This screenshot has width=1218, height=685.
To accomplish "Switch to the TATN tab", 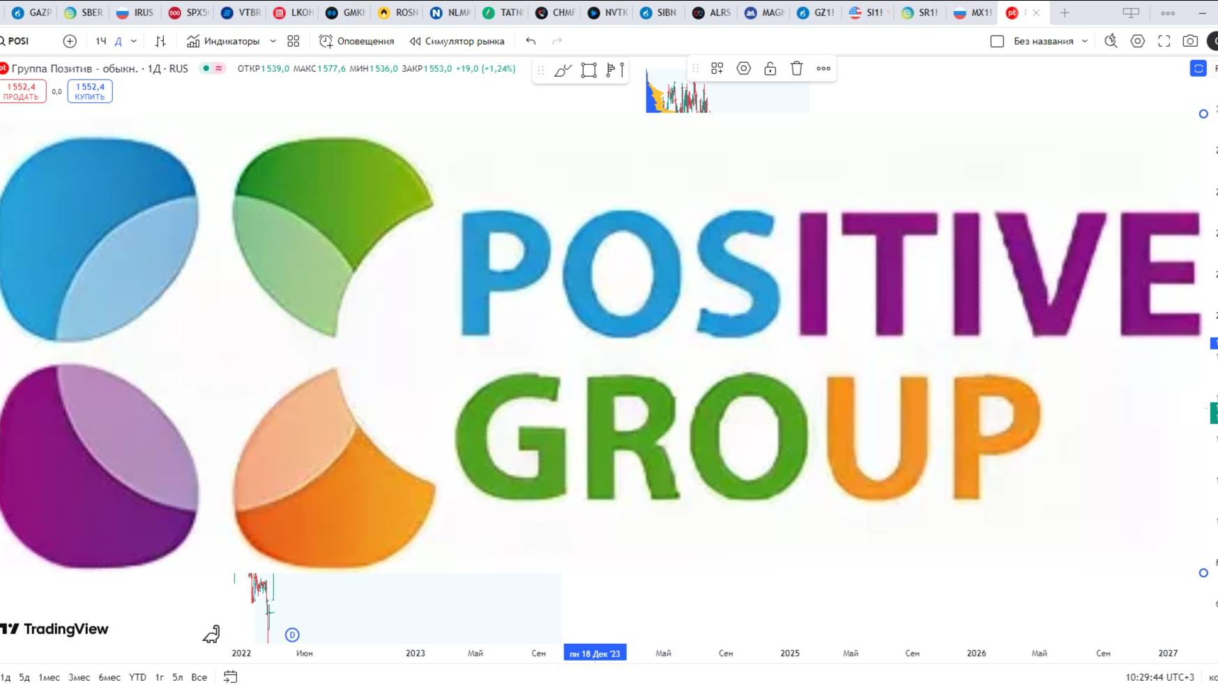I will (x=503, y=13).
